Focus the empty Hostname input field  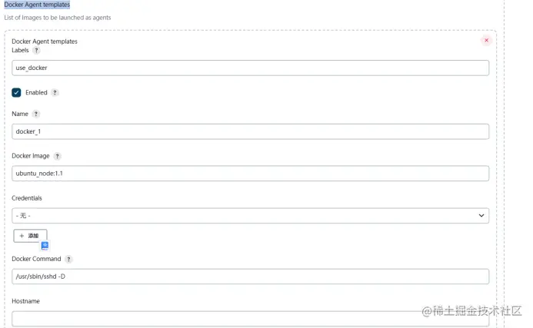point(250,318)
